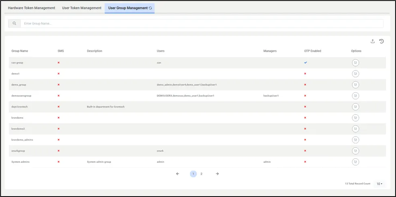Viewport: 396px width, 197px height.
Task: Select the krondemo name cell
Action: click(x=17, y=118)
